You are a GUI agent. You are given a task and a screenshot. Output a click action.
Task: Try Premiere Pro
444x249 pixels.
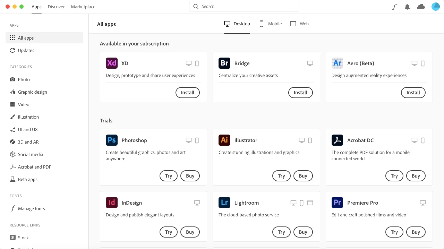[x=394, y=232]
